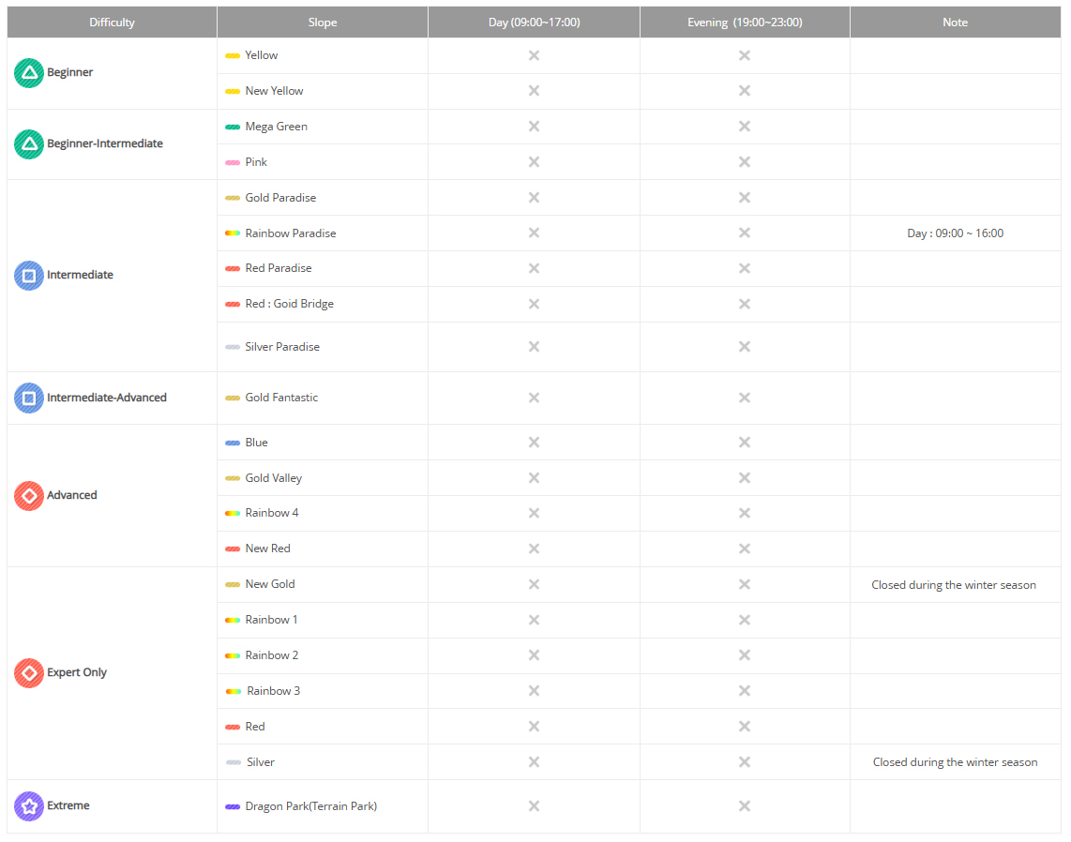Click the Beginner-Intermediate difficulty icon
Screen dimensions: 1071x842
click(29, 144)
